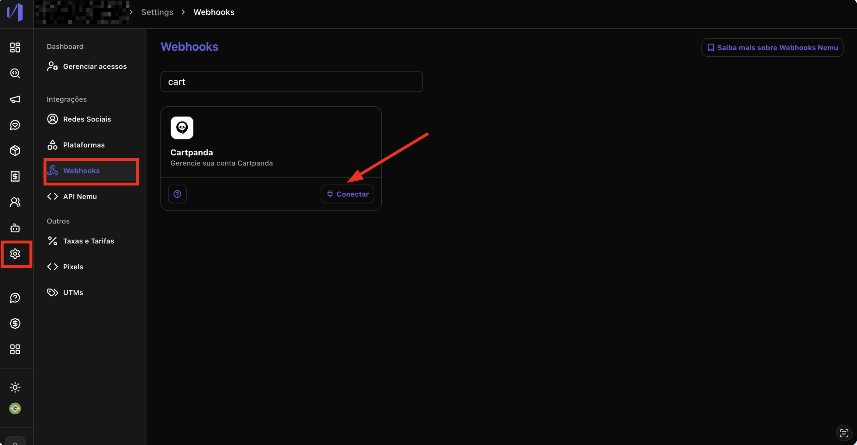Open the dashboard grid icon in sidebar
Screen dimensions: 857x445
pyautogui.click(x=15, y=47)
